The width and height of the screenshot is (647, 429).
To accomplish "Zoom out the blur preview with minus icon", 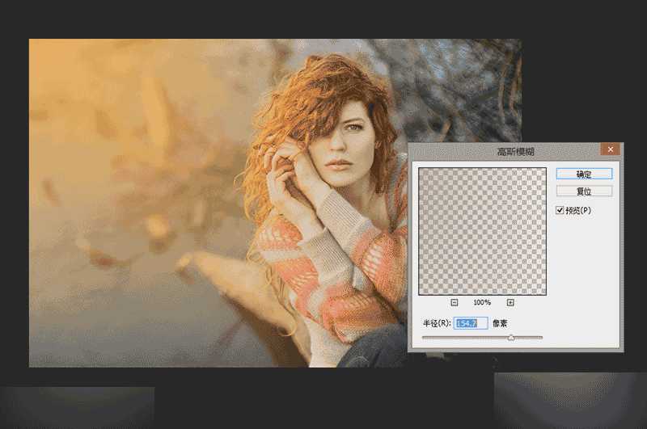I will [x=455, y=302].
